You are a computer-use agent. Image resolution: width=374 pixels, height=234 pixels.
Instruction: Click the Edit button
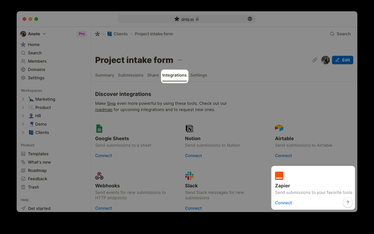pyautogui.click(x=342, y=60)
